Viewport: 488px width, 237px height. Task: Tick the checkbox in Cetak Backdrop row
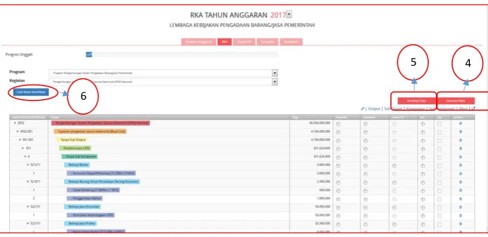(439, 191)
